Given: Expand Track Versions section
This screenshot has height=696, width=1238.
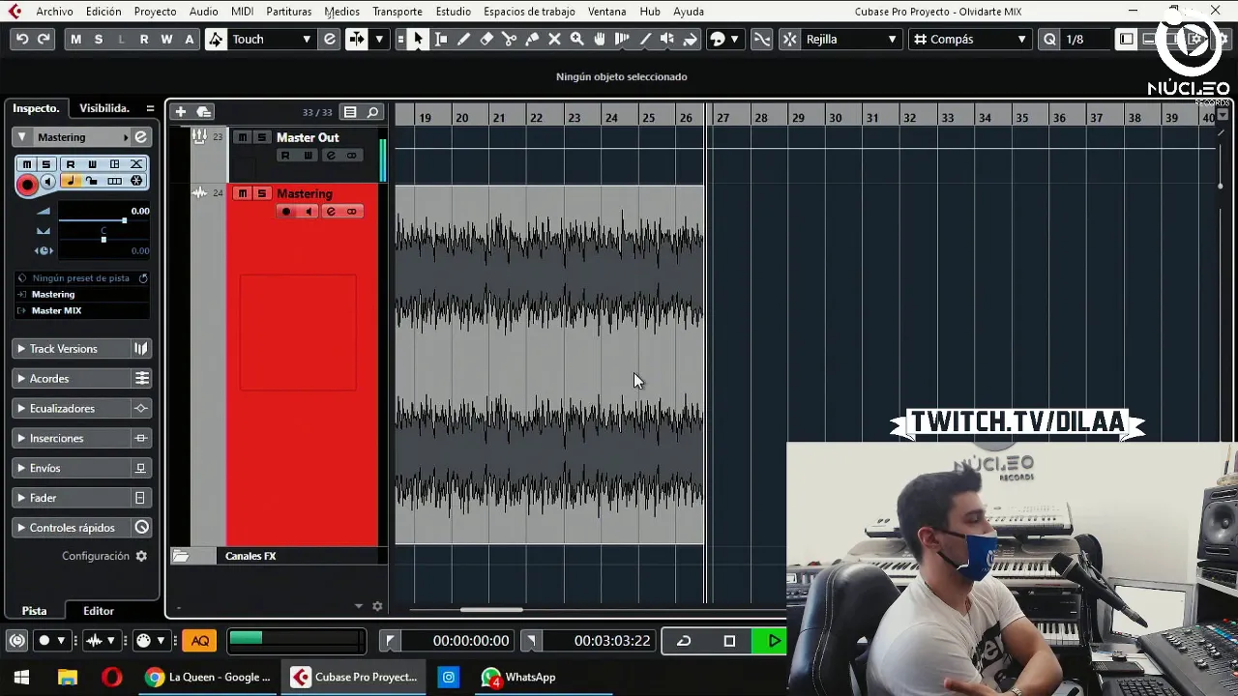Looking at the screenshot, I should coord(73,349).
